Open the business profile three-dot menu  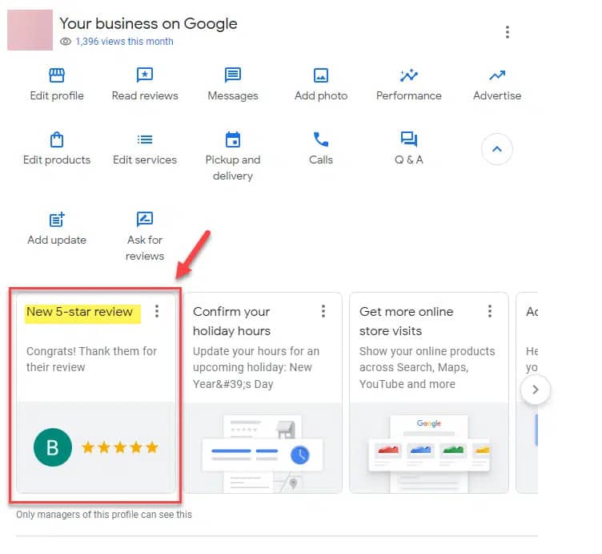pos(508,32)
